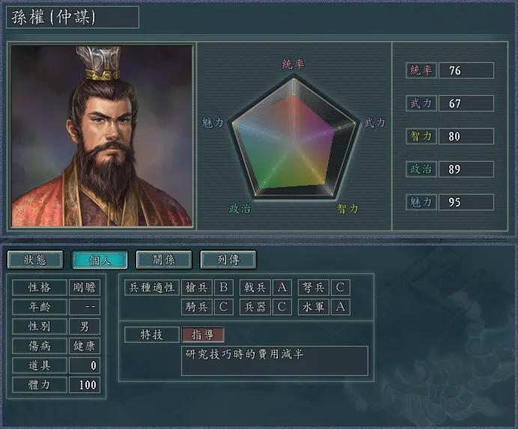This screenshot has height=429, width=518.
Task: Click the 水軍 aptitude grade A
Action: [341, 307]
